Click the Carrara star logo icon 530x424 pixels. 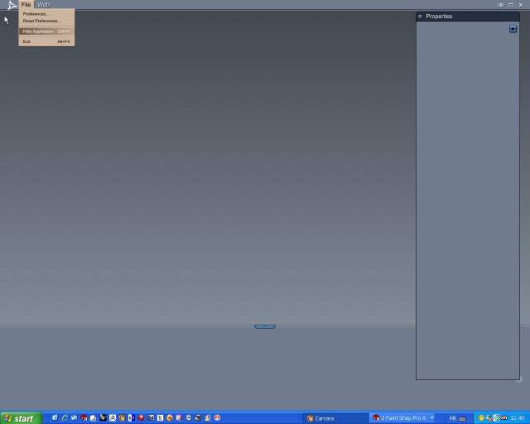pos(12,6)
